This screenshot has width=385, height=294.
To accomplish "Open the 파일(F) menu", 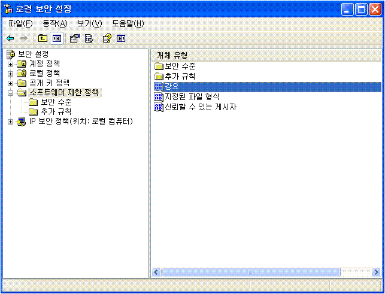I will (20, 23).
